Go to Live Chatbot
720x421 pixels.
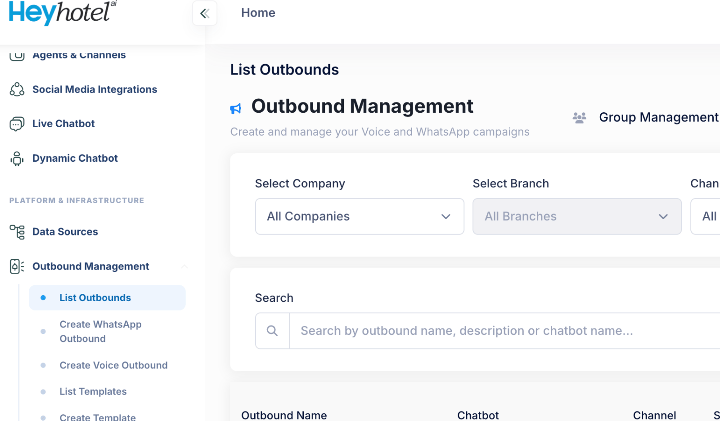pyautogui.click(x=63, y=124)
